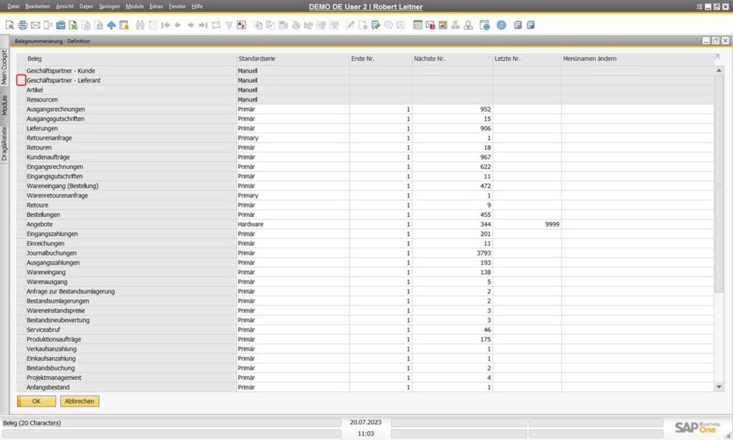This screenshot has height=440, width=733.
Task: Select the Bestellungen row
Action: pos(366,215)
